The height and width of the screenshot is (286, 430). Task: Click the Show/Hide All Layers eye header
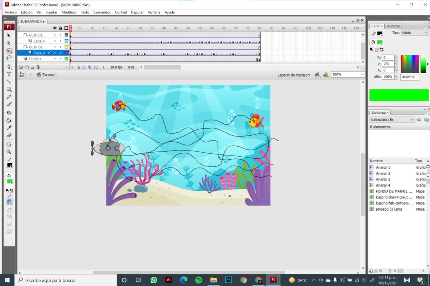(x=55, y=28)
